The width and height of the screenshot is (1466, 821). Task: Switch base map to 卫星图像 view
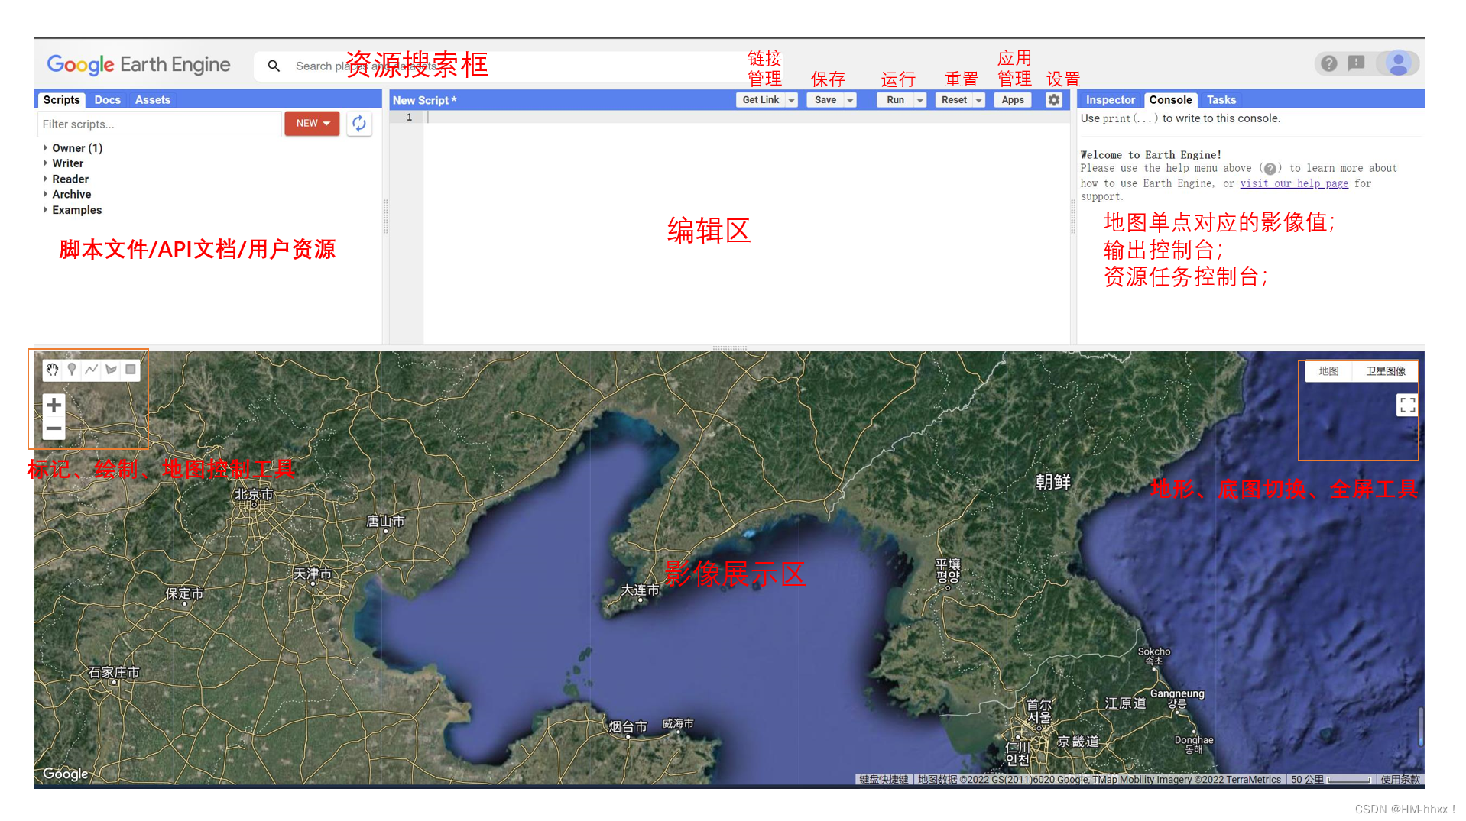click(1385, 371)
